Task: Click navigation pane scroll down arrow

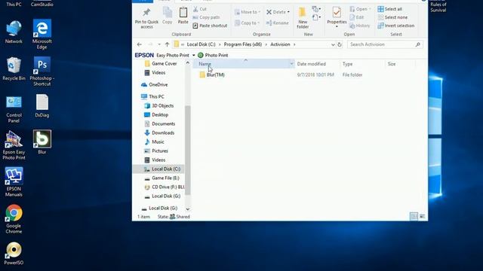Action: click(x=188, y=209)
